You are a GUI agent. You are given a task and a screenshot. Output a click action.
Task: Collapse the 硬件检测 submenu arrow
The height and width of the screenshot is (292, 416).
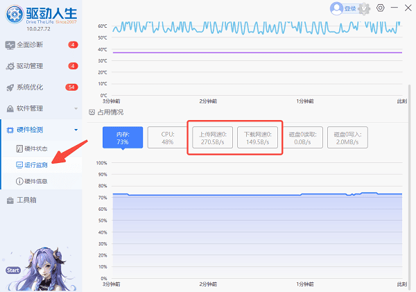tap(76, 130)
